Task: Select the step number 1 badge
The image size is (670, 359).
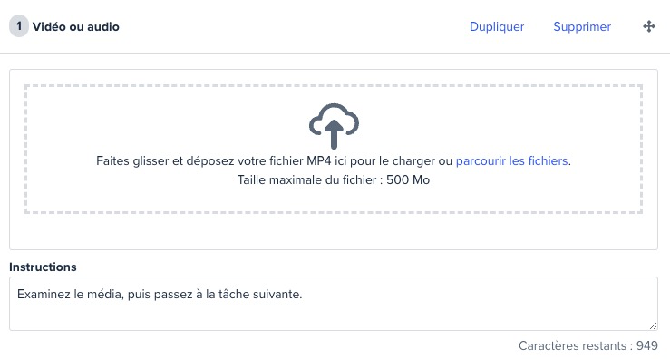Action: [19, 26]
